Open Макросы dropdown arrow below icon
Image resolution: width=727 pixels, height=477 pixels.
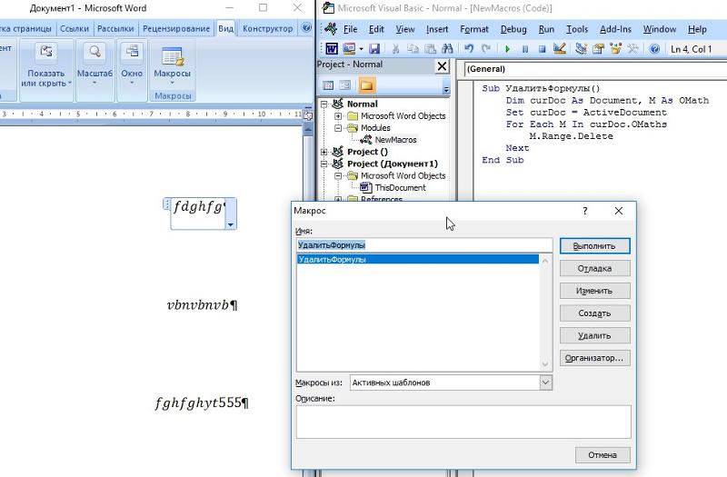tap(172, 84)
